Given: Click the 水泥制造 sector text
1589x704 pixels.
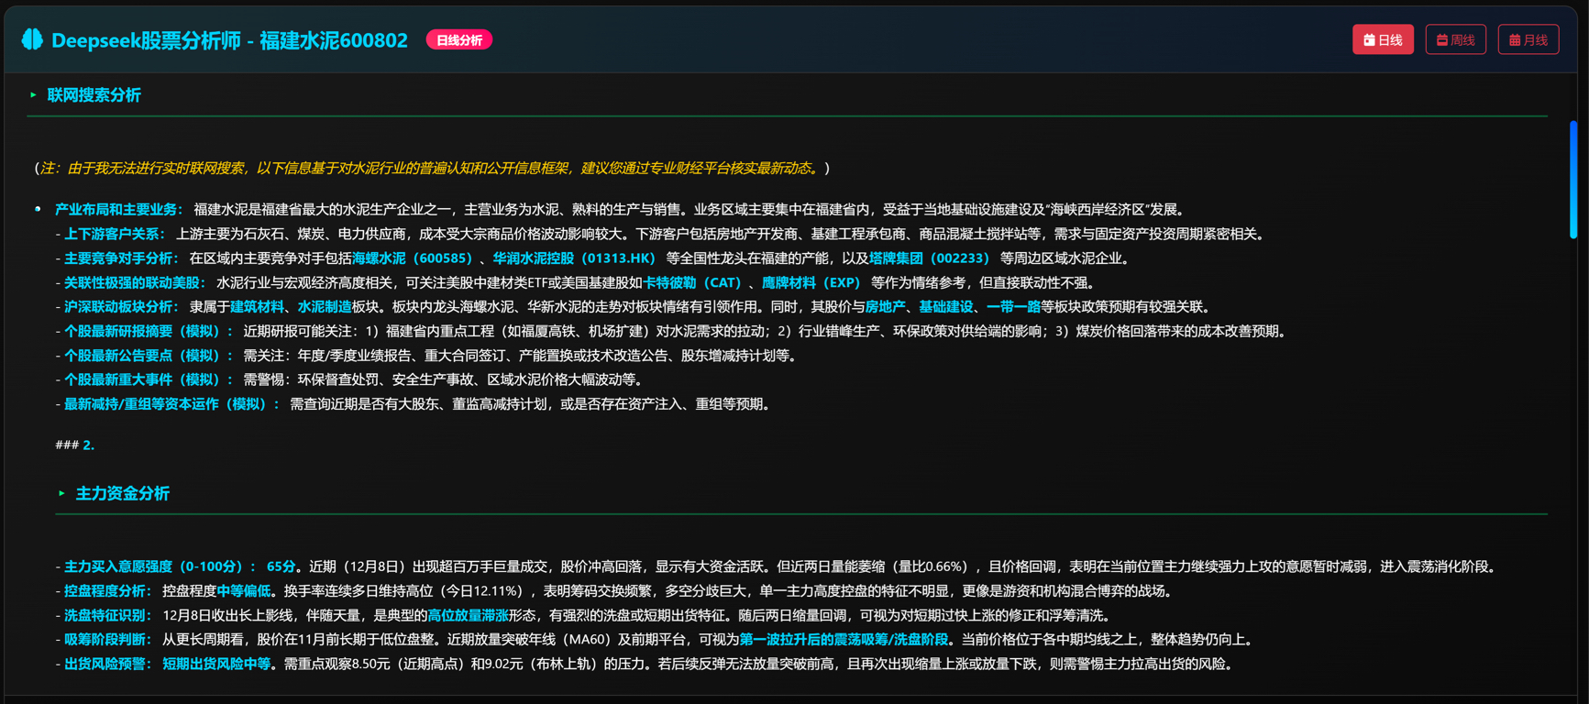Looking at the screenshot, I should coord(325,307).
